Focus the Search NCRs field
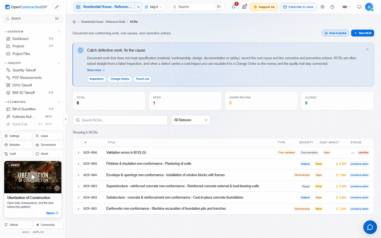The height and width of the screenshot is (238, 381). click(120, 120)
